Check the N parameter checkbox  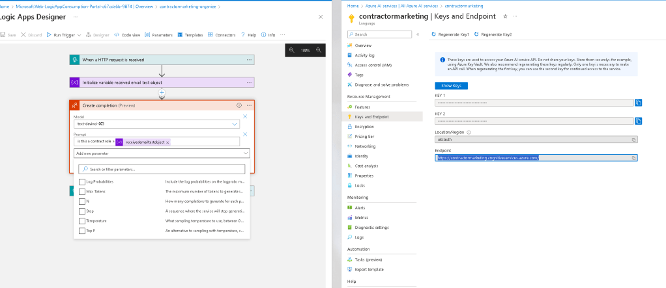(x=82, y=201)
